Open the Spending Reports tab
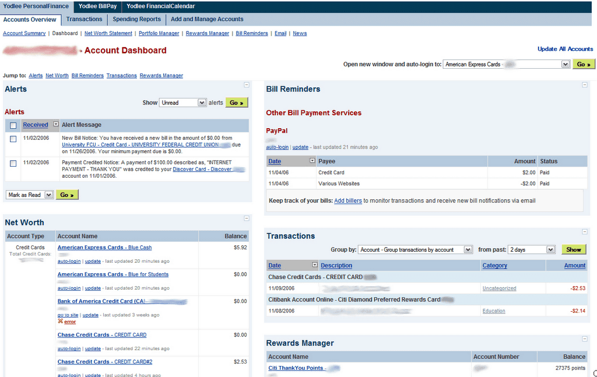Image resolution: width=597 pixels, height=377 pixels. coord(136,19)
